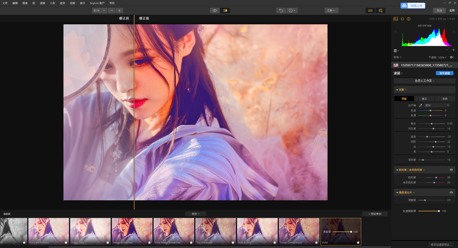Add new layer with plus icon
This screenshot has width=458, height=248.
453,50
